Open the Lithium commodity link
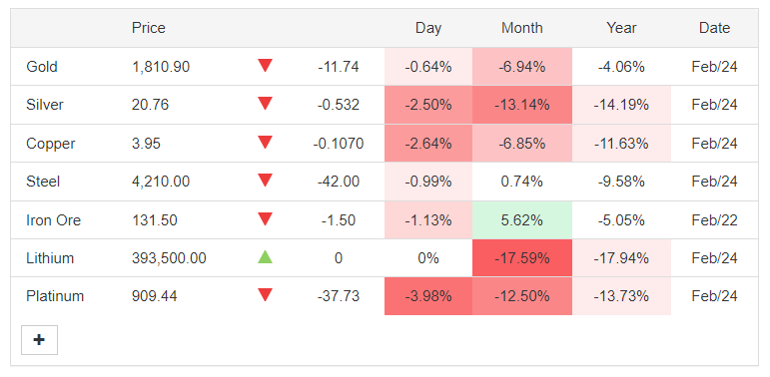This screenshot has height=377, width=770. pos(50,258)
